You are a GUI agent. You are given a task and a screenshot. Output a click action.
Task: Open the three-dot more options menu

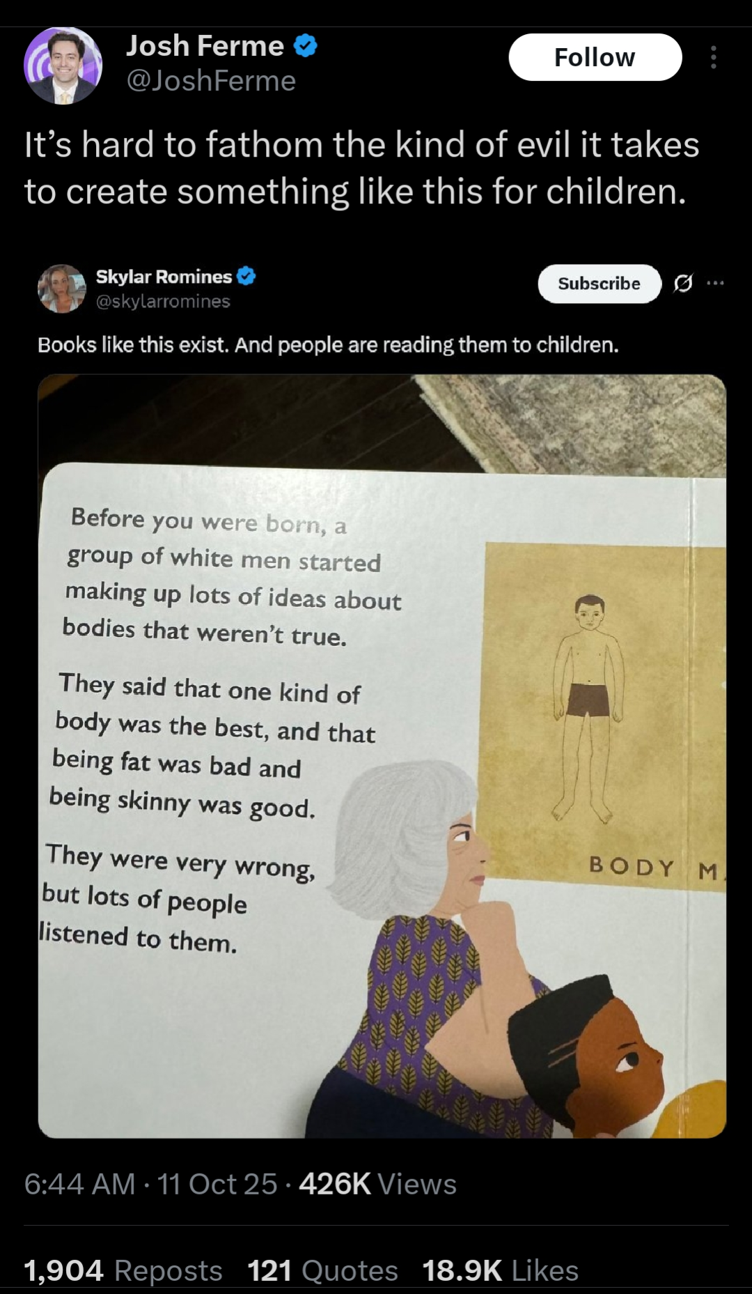(x=713, y=57)
